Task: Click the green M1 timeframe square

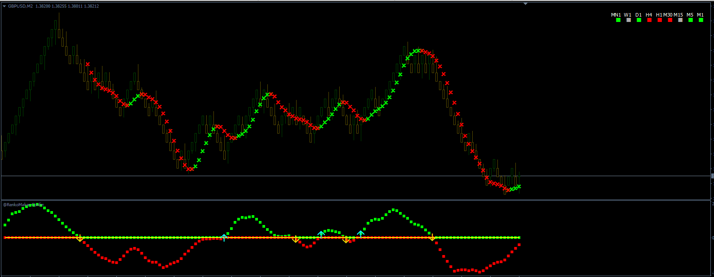Action: click(701, 20)
